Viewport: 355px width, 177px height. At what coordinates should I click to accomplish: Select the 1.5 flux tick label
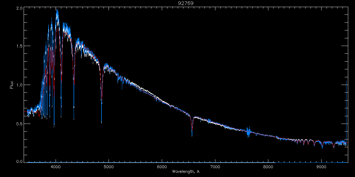19,46
